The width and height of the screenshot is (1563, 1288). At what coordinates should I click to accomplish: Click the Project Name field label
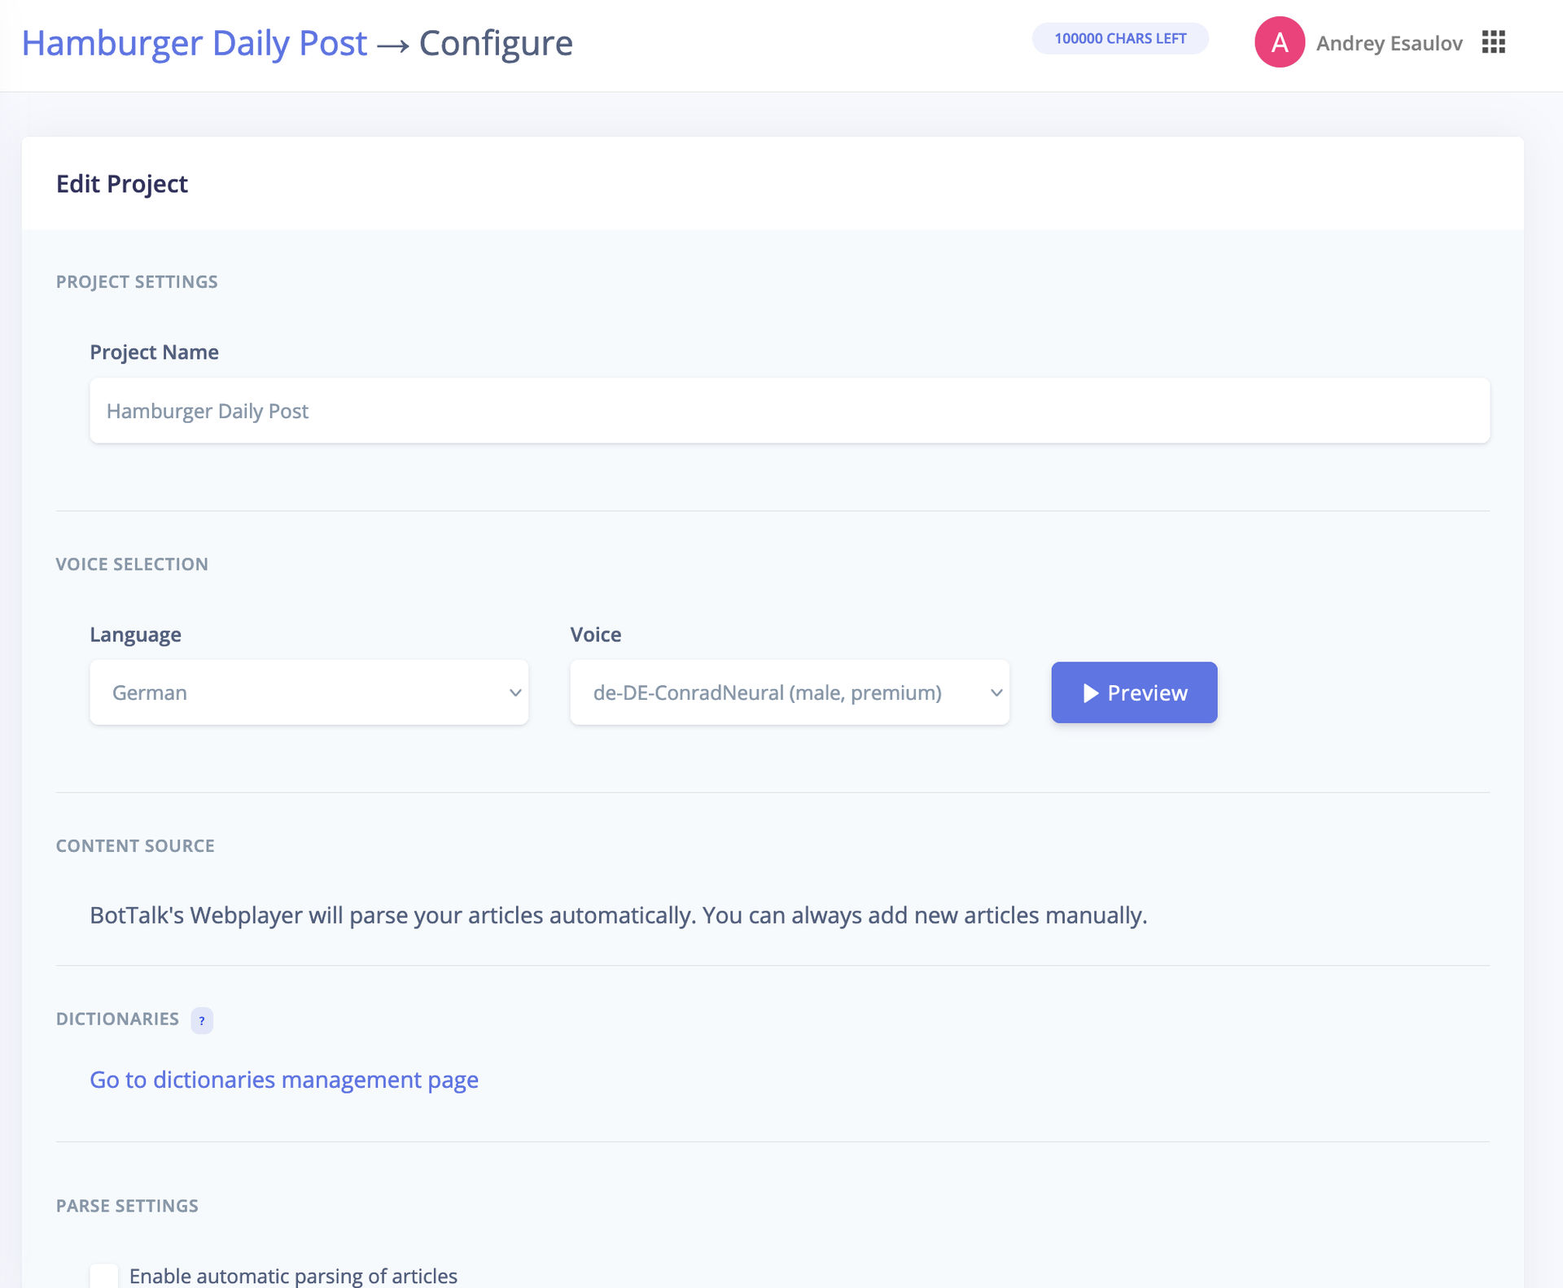coord(154,352)
